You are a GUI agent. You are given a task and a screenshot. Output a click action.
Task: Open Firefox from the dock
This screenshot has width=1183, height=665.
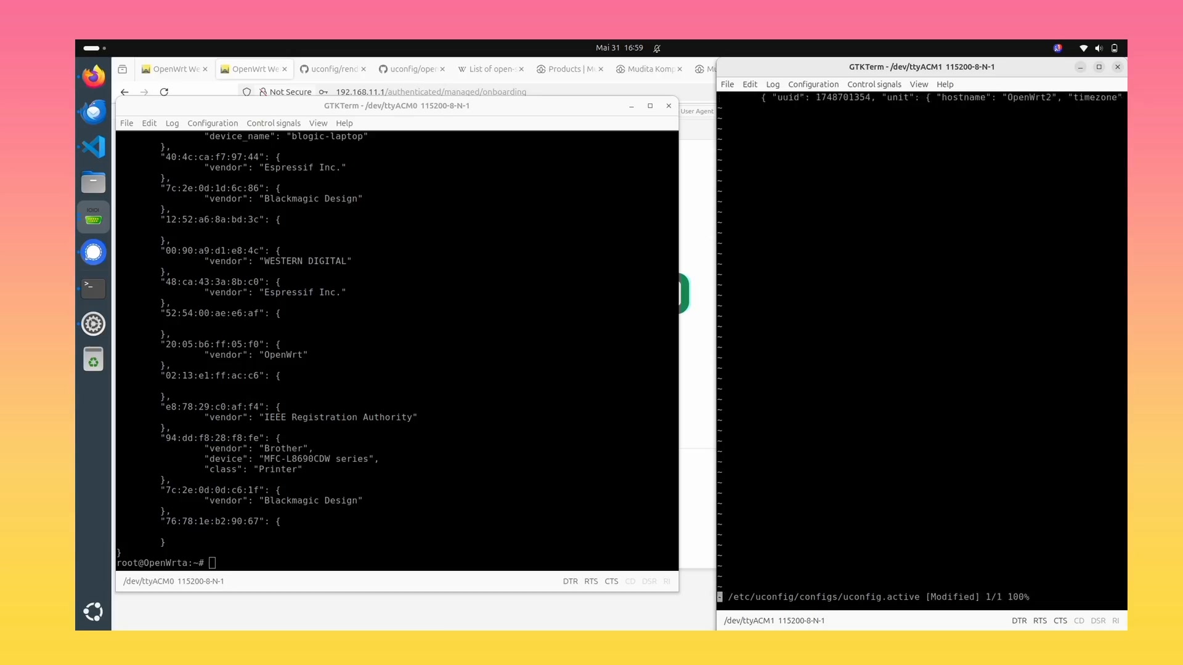pyautogui.click(x=94, y=76)
